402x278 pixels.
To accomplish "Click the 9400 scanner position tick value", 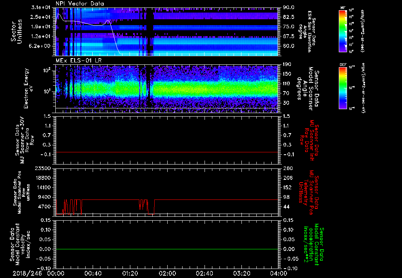I will [45, 197].
